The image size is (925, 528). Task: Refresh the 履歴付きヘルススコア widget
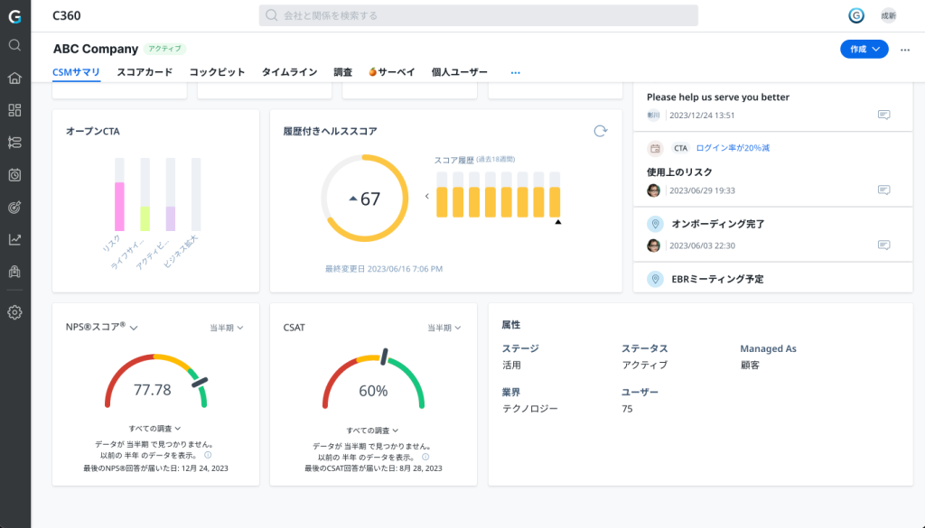tap(600, 131)
